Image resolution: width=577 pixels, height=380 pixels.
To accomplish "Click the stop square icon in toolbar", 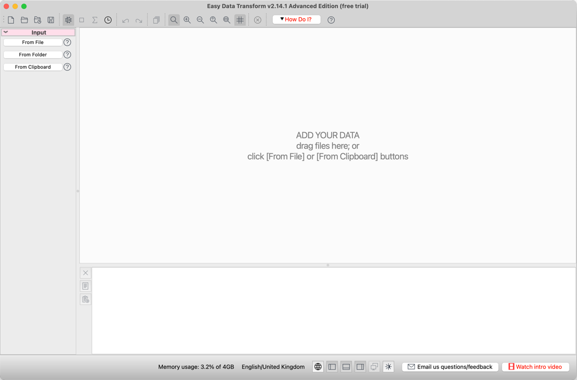I will point(81,20).
